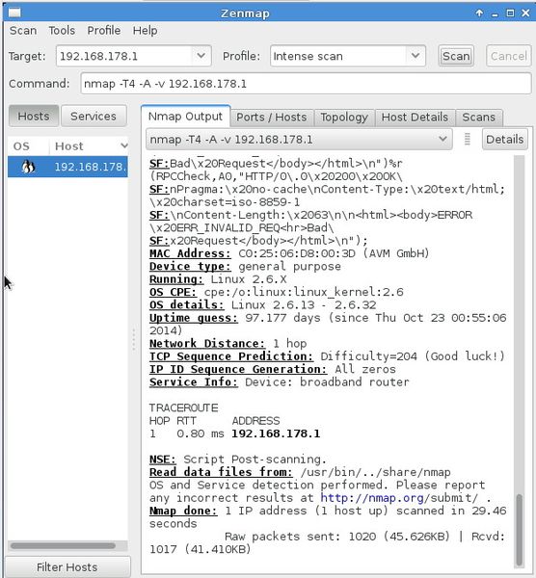Click the 'Device type: general purpose' line

coord(245,267)
